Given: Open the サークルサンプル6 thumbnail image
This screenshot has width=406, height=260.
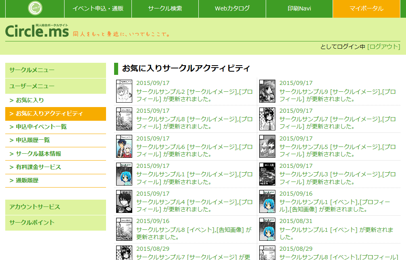Looking at the screenshot, I should pyautogui.click(x=124, y=146).
